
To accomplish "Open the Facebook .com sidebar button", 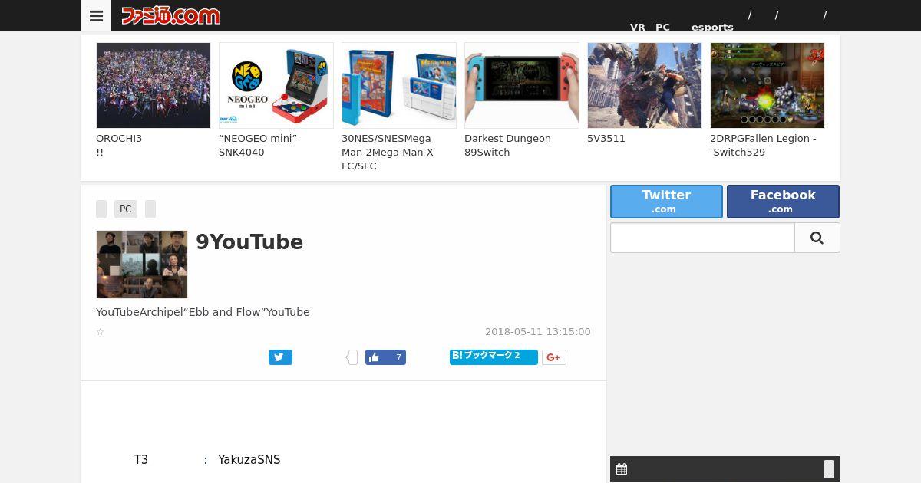I will tap(783, 202).
